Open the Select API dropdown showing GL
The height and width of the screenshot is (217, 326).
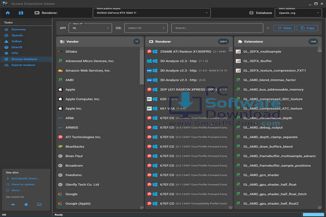point(90,28)
